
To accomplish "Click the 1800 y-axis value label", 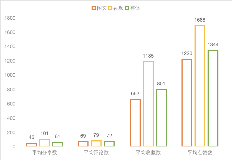I will pyautogui.click(x=10, y=18).
